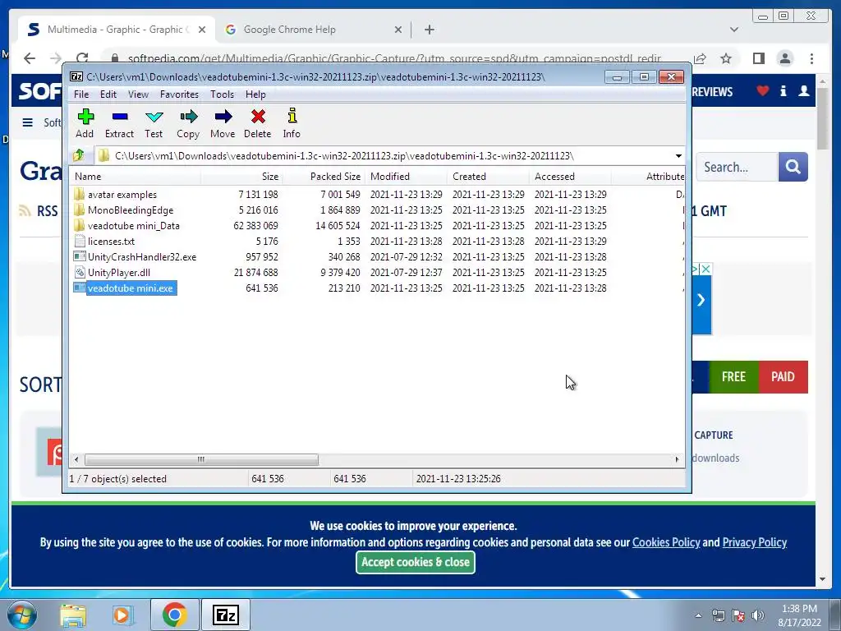
Task: Open the Tools menu in 7-Zip
Action: coord(222,94)
